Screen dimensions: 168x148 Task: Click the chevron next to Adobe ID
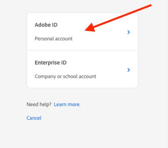(x=128, y=32)
